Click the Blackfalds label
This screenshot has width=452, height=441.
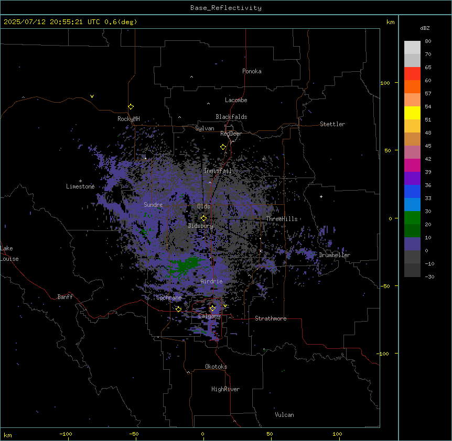(x=231, y=117)
